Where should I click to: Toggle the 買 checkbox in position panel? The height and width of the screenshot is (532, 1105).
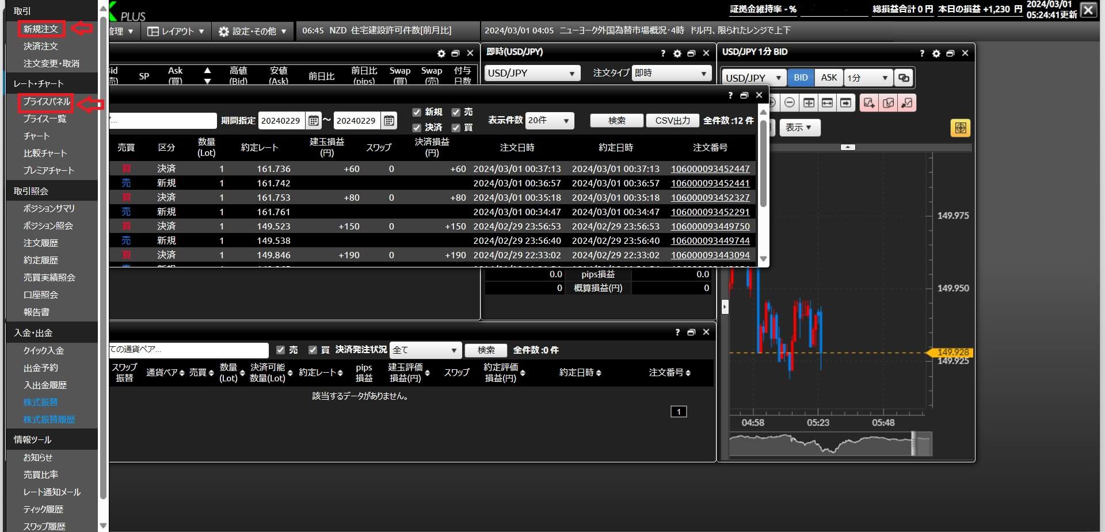[313, 350]
